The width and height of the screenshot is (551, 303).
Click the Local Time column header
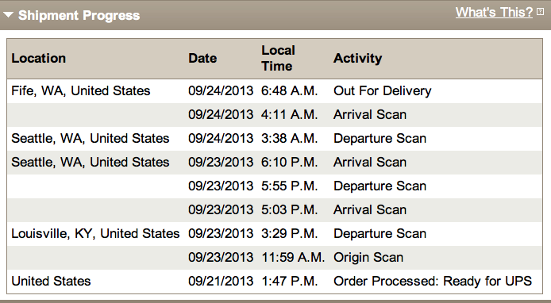click(278, 58)
